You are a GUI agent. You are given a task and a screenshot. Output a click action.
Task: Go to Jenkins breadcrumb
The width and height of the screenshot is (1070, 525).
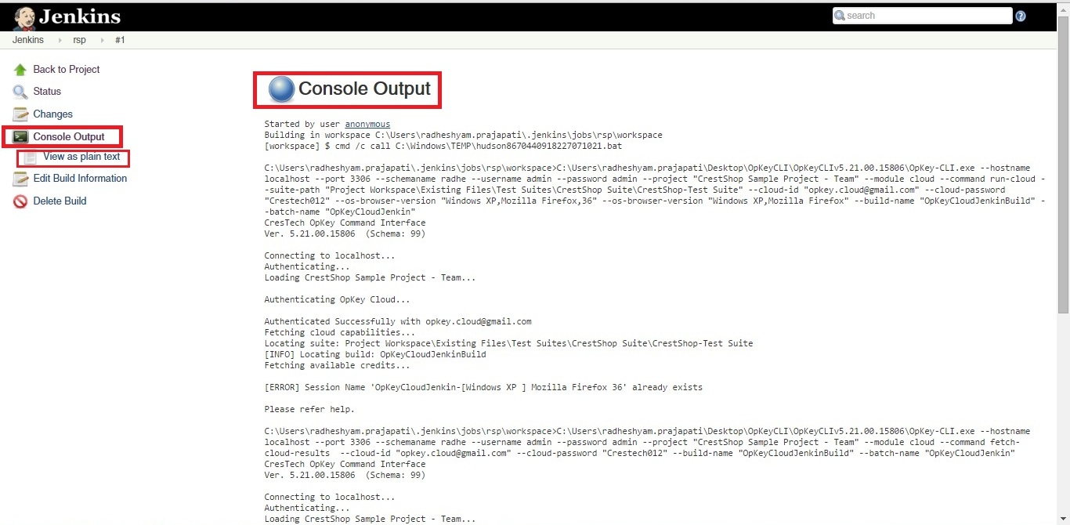(x=28, y=40)
